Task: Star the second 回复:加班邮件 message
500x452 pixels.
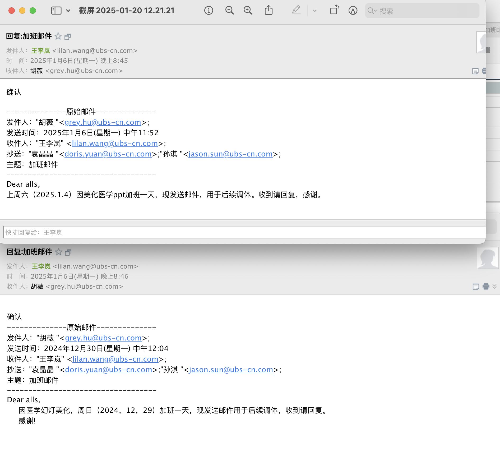Action: (59, 252)
